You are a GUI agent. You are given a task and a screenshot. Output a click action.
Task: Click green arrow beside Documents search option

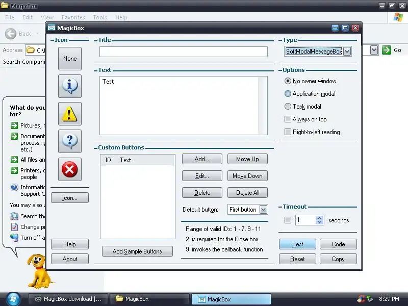click(x=14, y=136)
